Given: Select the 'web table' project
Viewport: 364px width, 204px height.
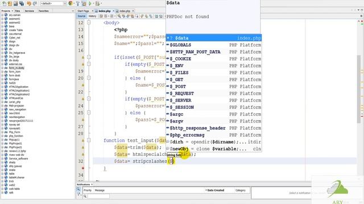Looking at the screenshot, I should [14, 189].
